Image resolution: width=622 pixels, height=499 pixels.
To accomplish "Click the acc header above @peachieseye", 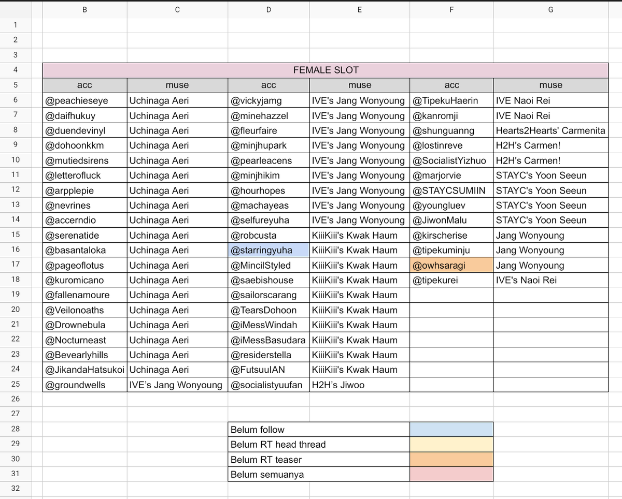I will 85,85.
